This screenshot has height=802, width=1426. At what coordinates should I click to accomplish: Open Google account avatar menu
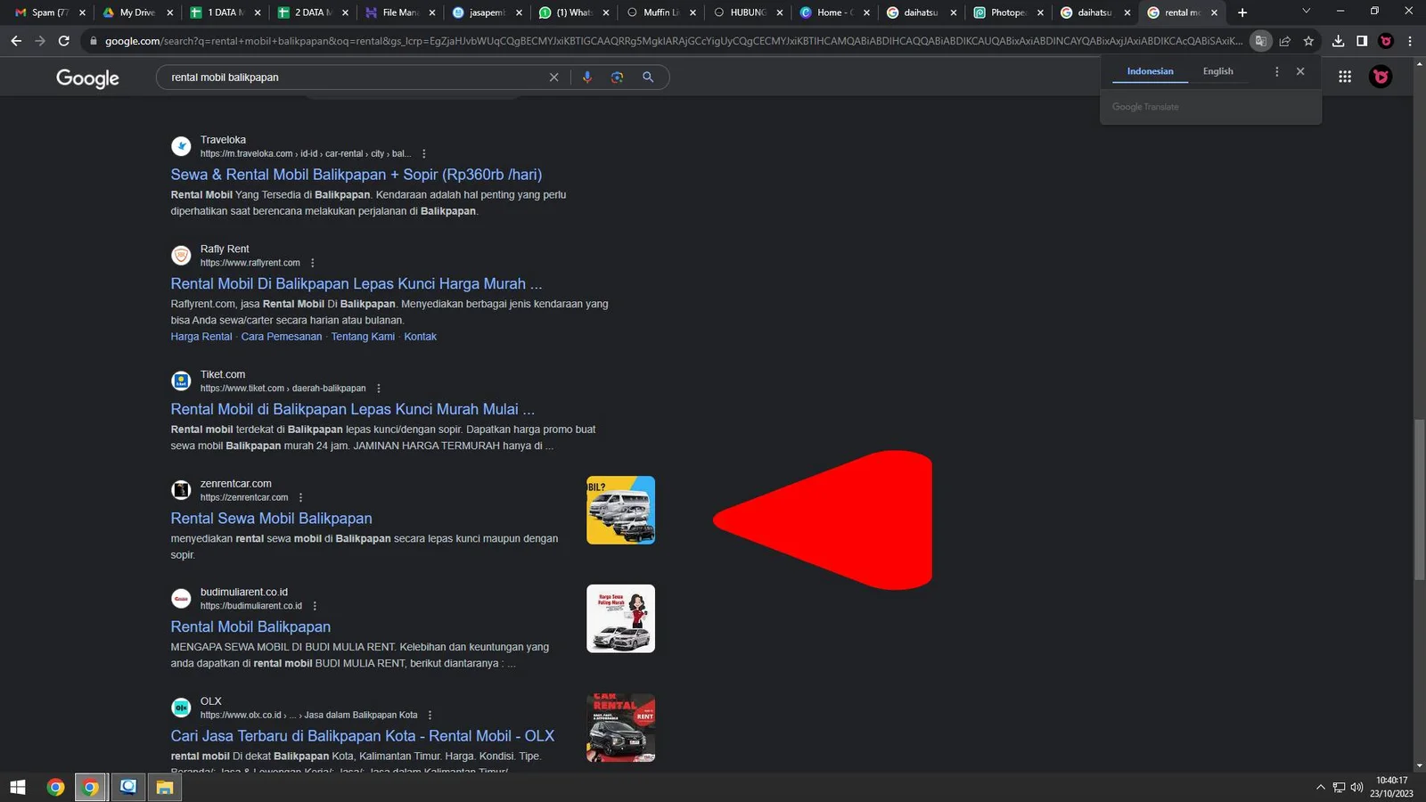[1381, 77]
